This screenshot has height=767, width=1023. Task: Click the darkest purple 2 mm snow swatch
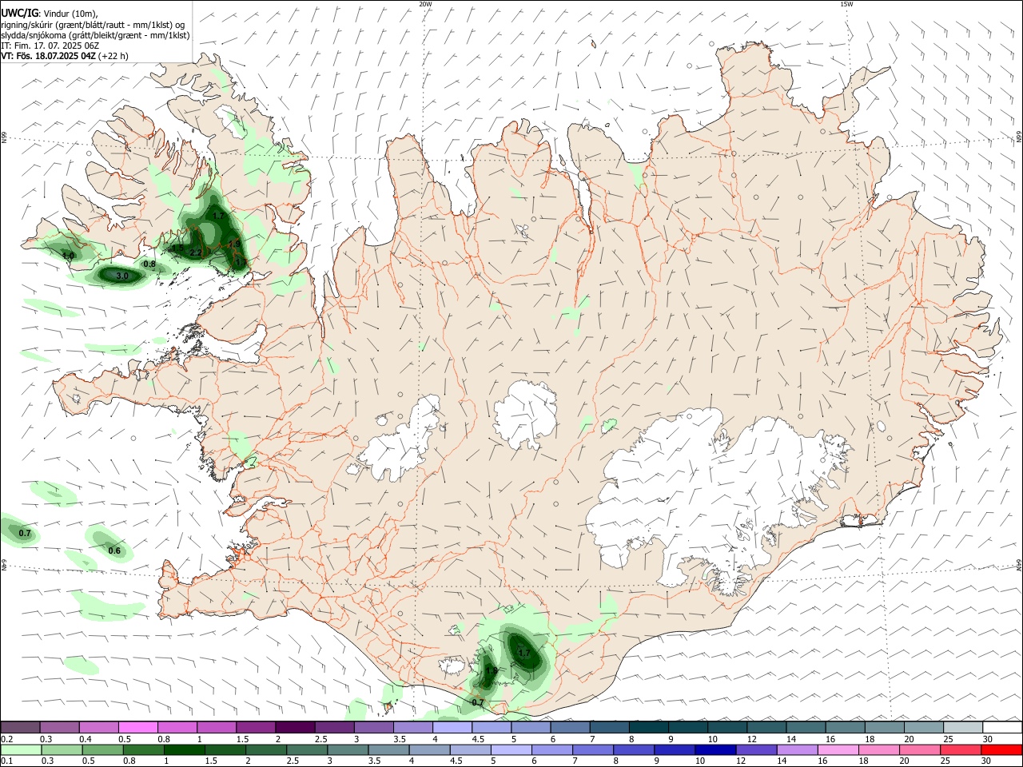(x=295, y=727)
